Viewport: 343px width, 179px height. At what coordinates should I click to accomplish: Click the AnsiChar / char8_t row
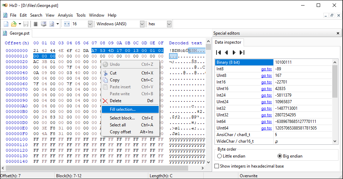(x=274, y=135)
